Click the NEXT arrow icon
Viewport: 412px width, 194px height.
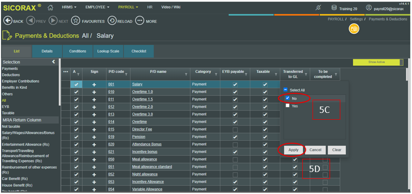coord(53,21)
